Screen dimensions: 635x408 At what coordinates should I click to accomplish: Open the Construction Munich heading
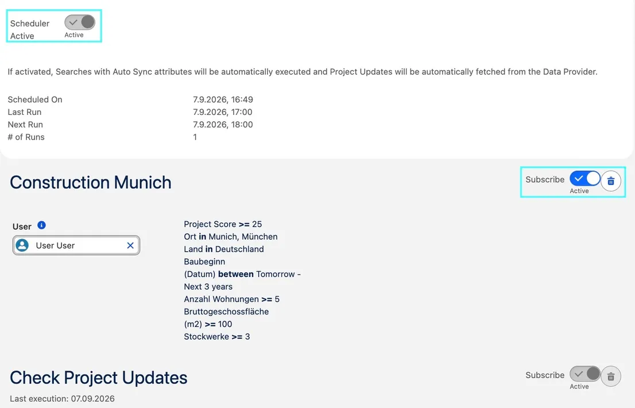(91, 182)
